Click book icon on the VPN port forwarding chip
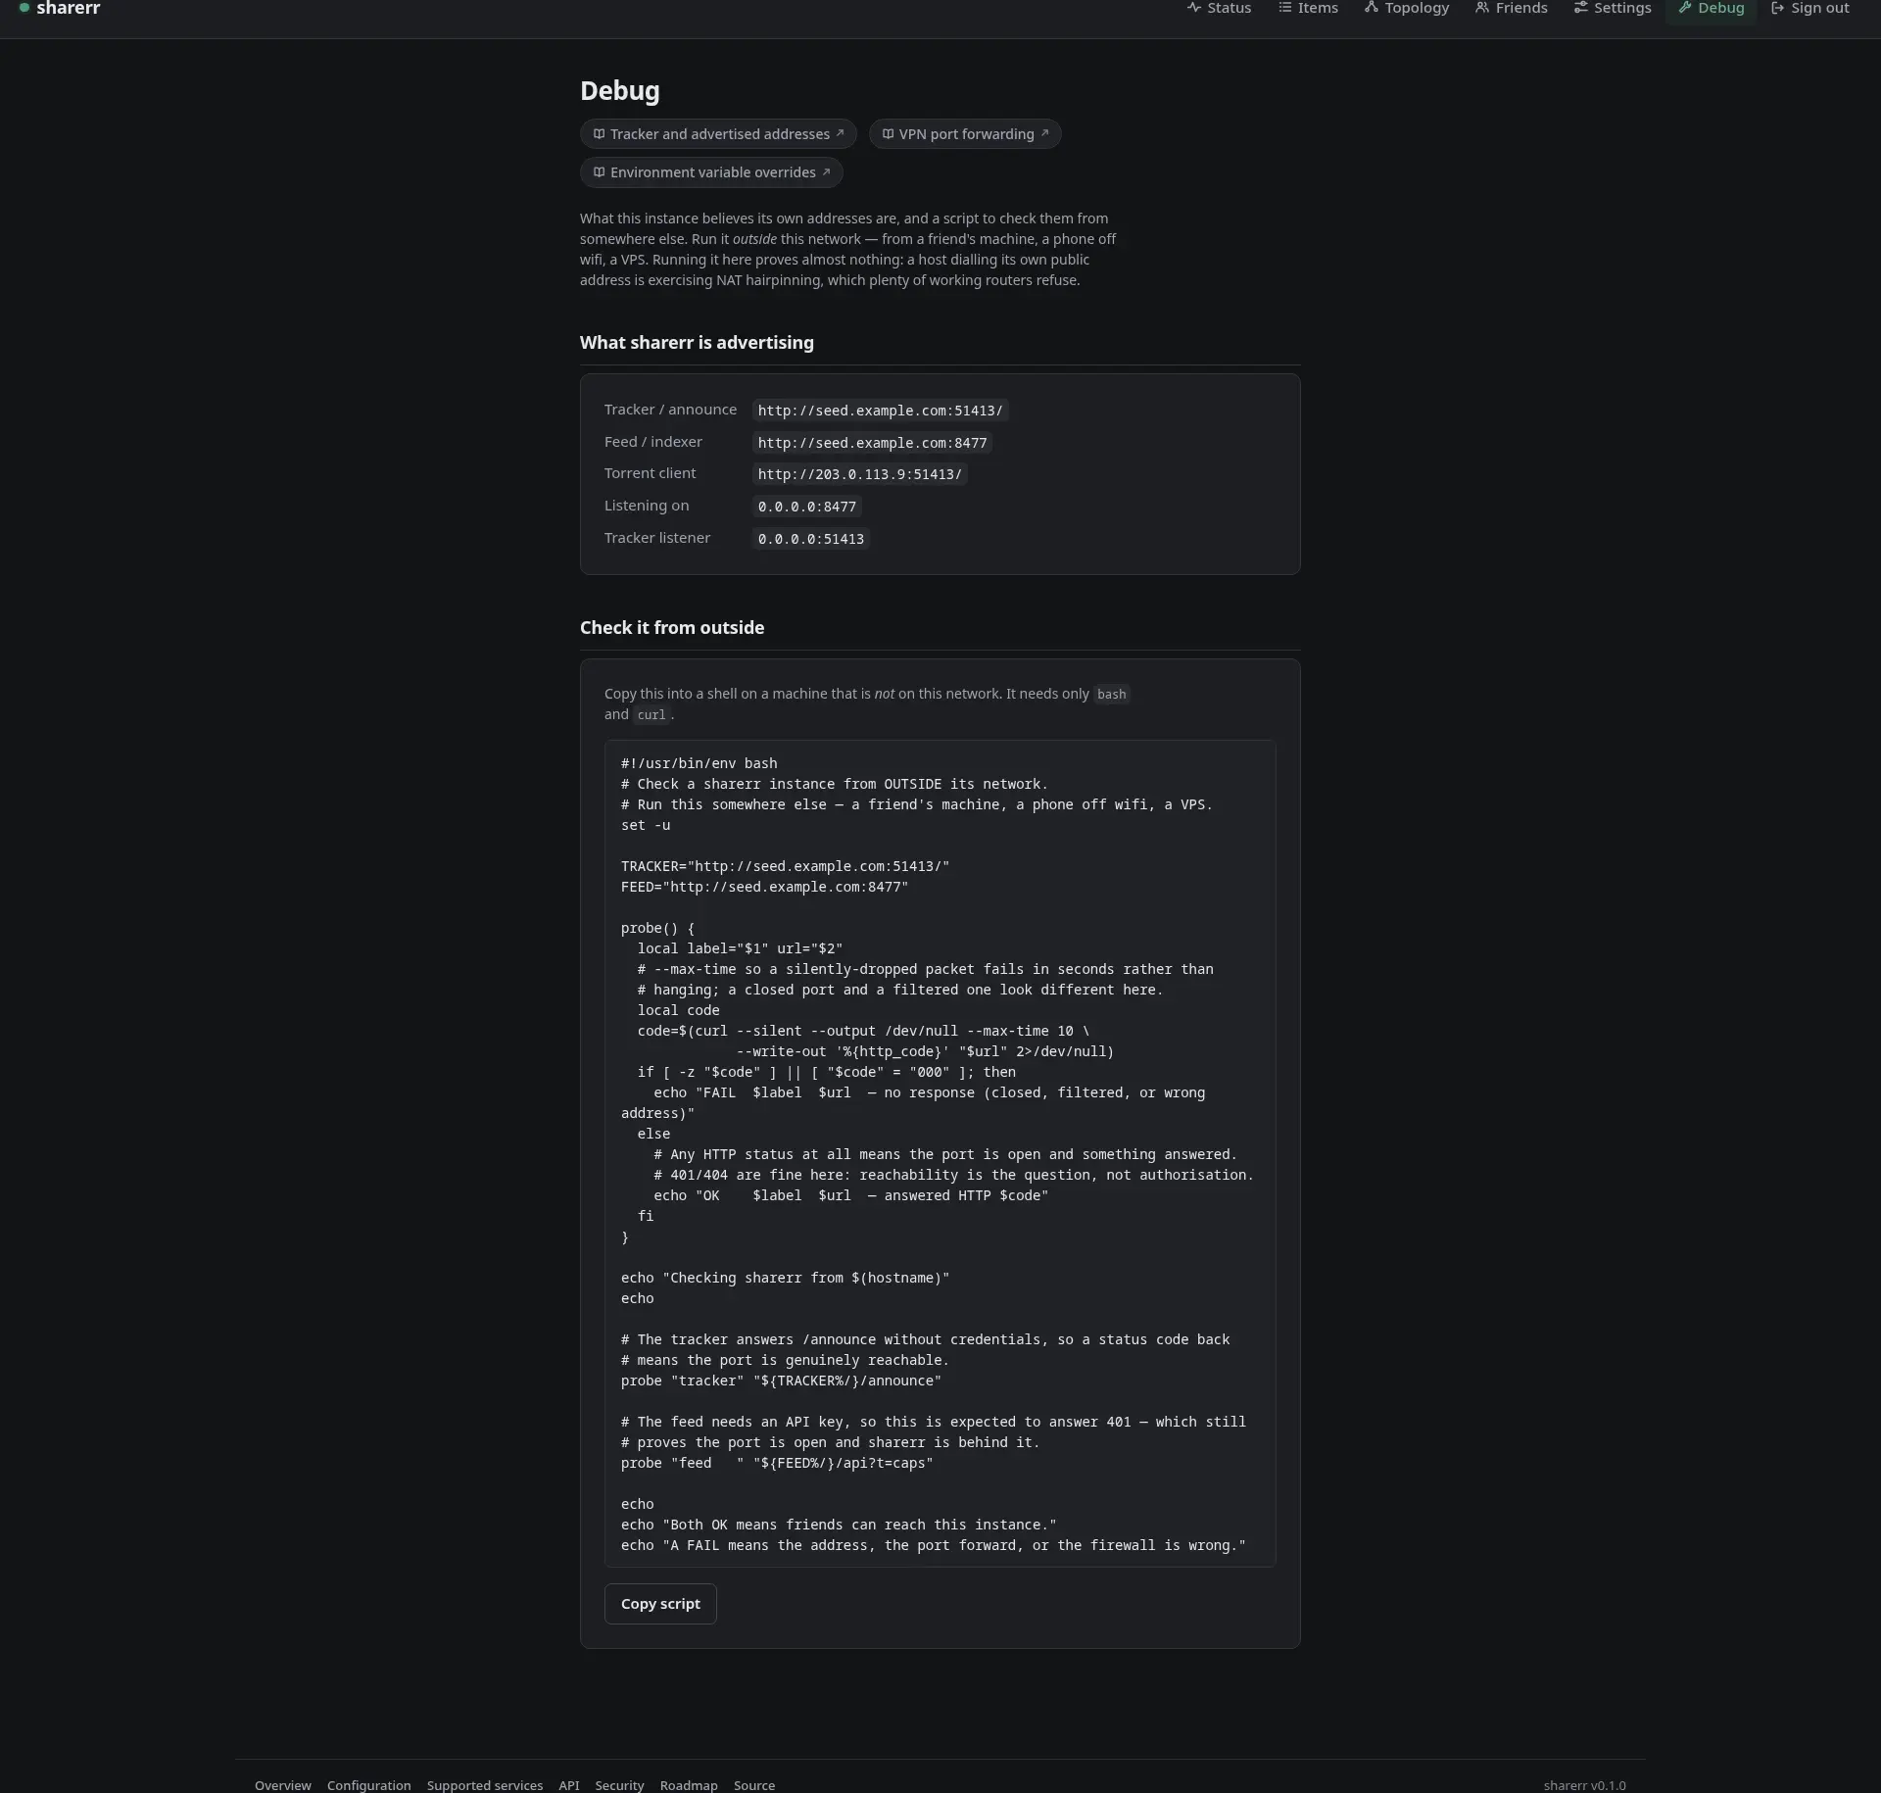This screenshot has height=1793, width=1881. pos(888,134)
